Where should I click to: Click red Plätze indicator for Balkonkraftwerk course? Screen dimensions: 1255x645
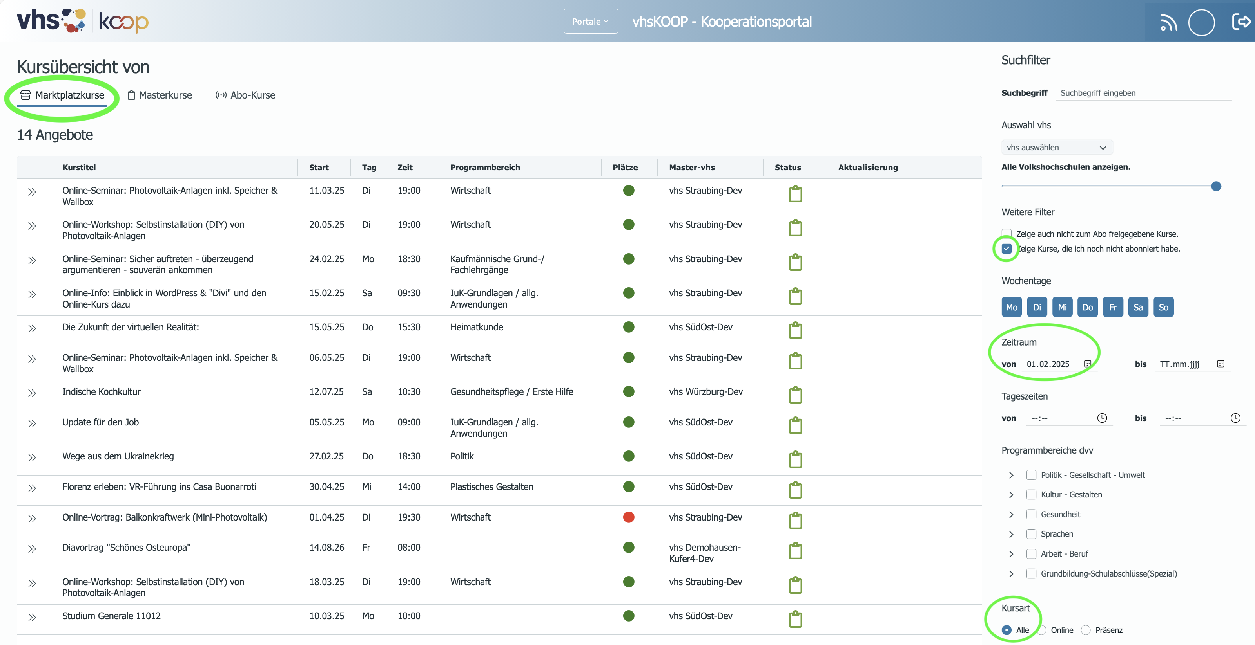[628, 517]
